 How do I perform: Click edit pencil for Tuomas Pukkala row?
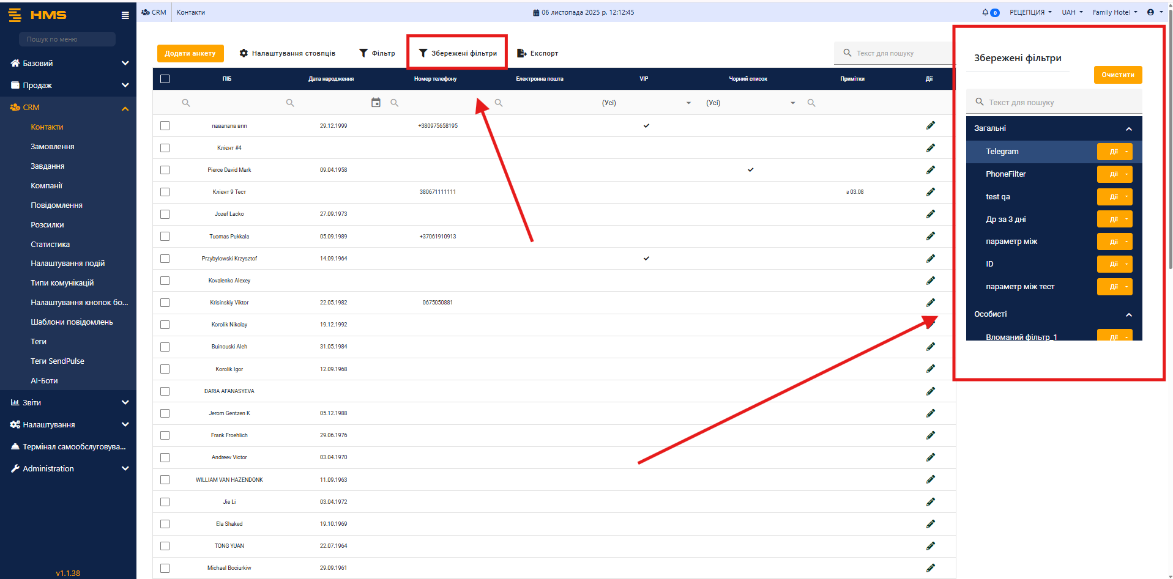[930, 236]
